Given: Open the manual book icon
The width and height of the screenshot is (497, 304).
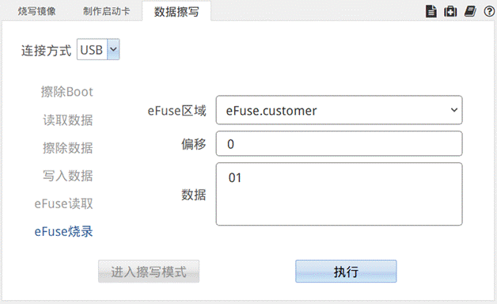Looking at the screenshot, I should pyautogui.click(x=470, y=12).
